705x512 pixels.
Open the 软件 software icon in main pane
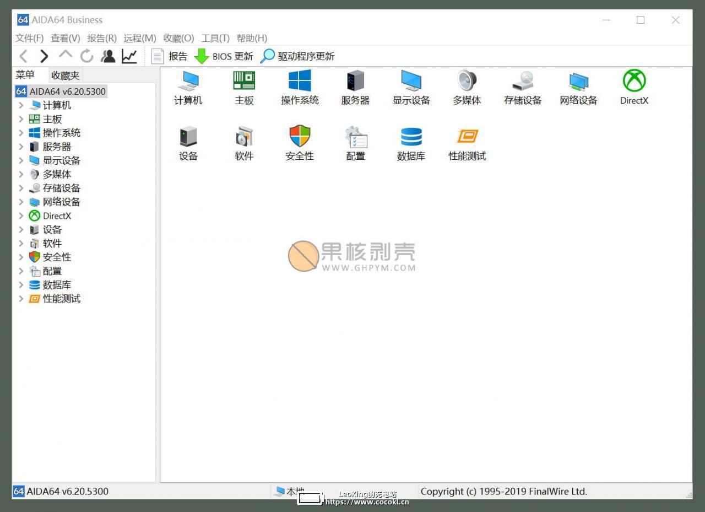tap(244, 143)
